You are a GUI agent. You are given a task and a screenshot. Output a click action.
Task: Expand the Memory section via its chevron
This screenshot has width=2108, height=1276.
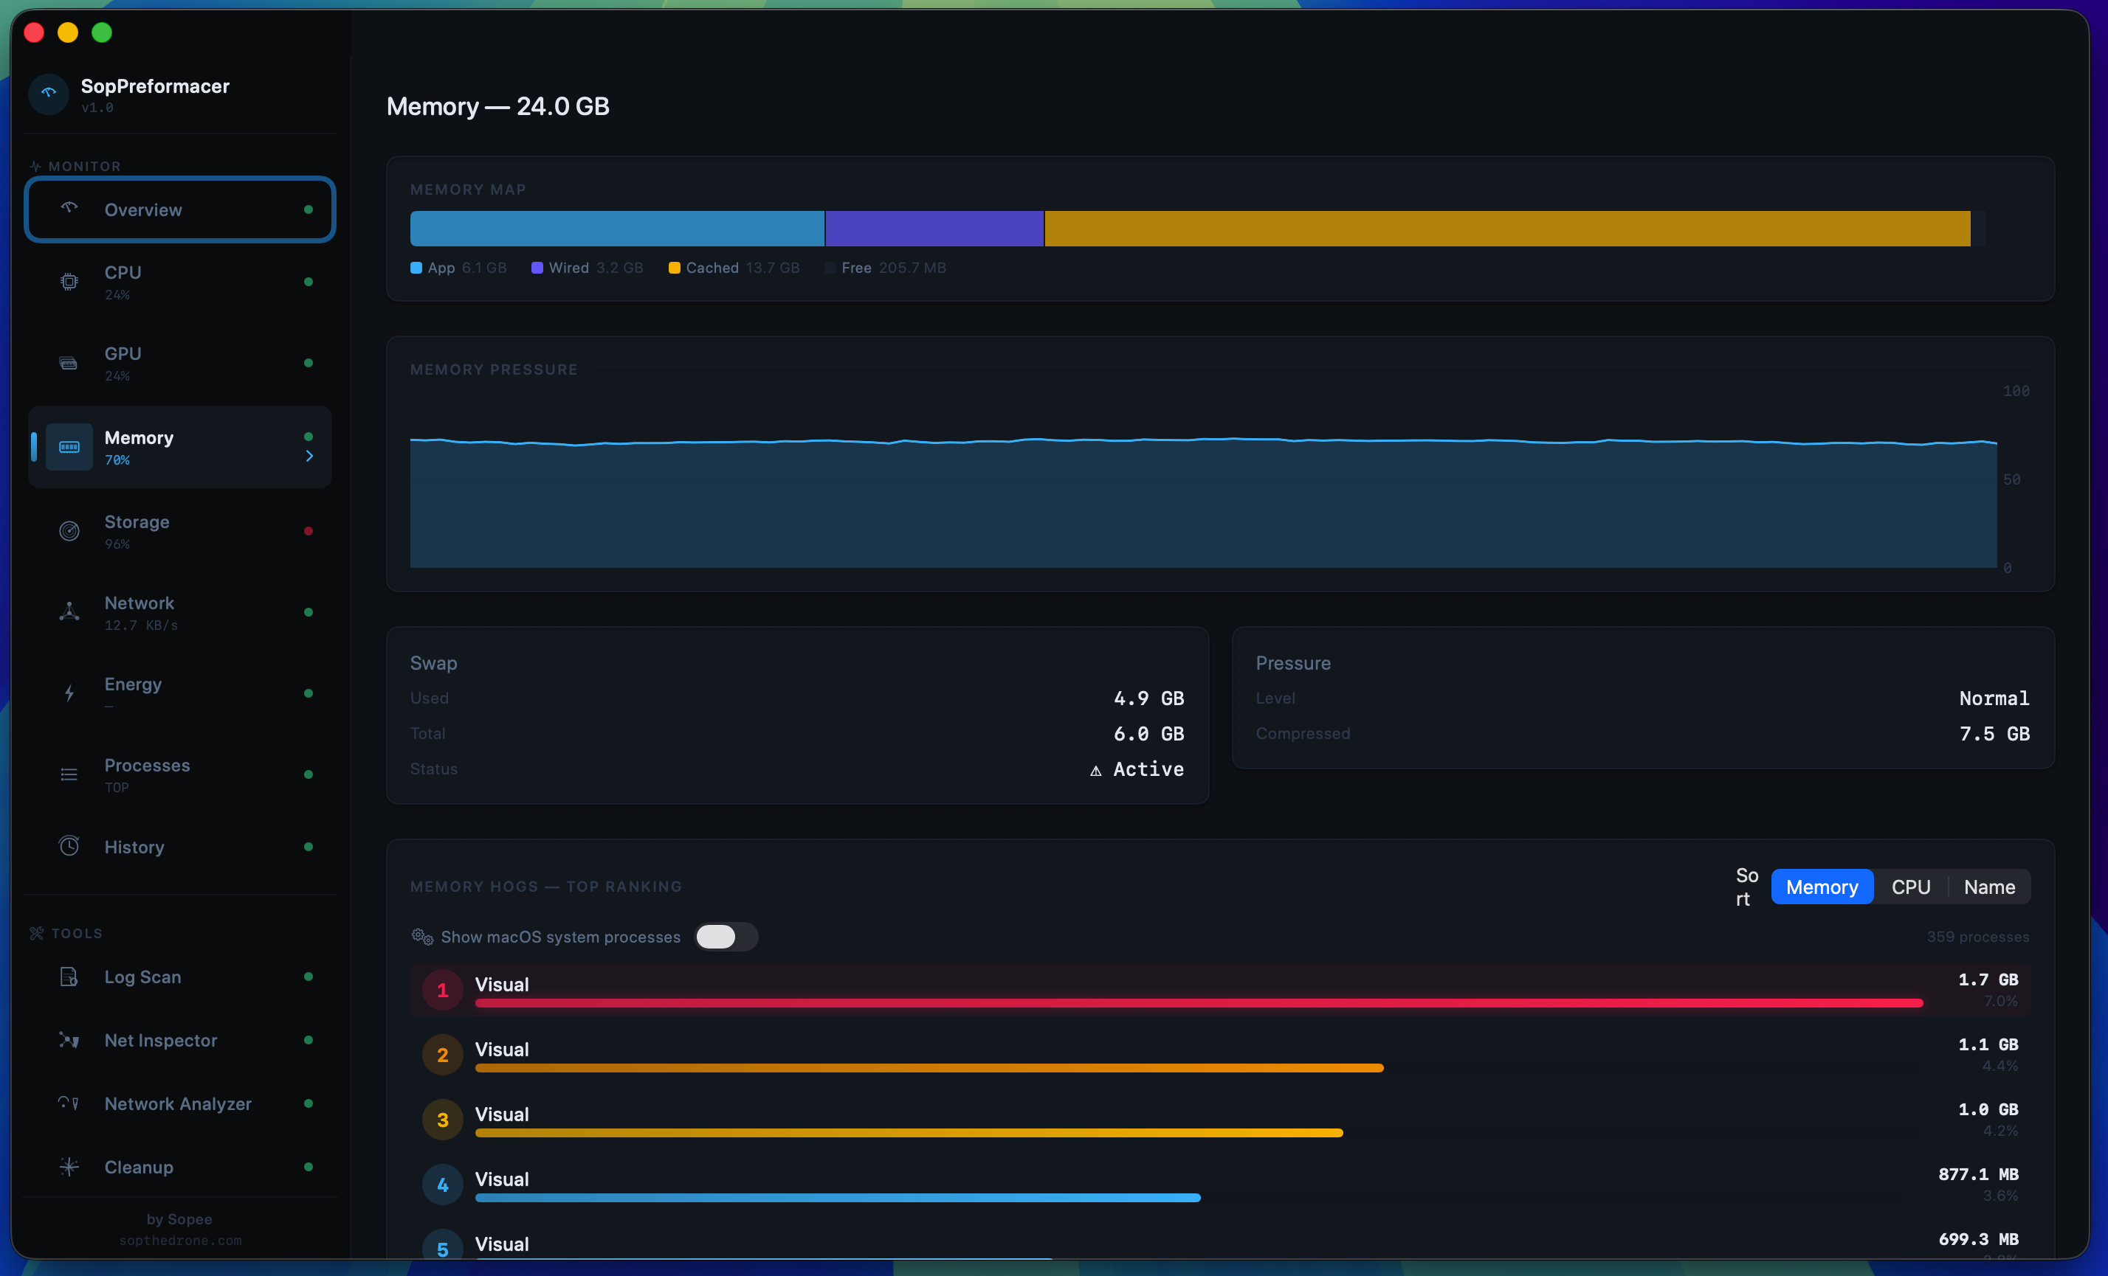pyautogui.click(x=309, y=457)
